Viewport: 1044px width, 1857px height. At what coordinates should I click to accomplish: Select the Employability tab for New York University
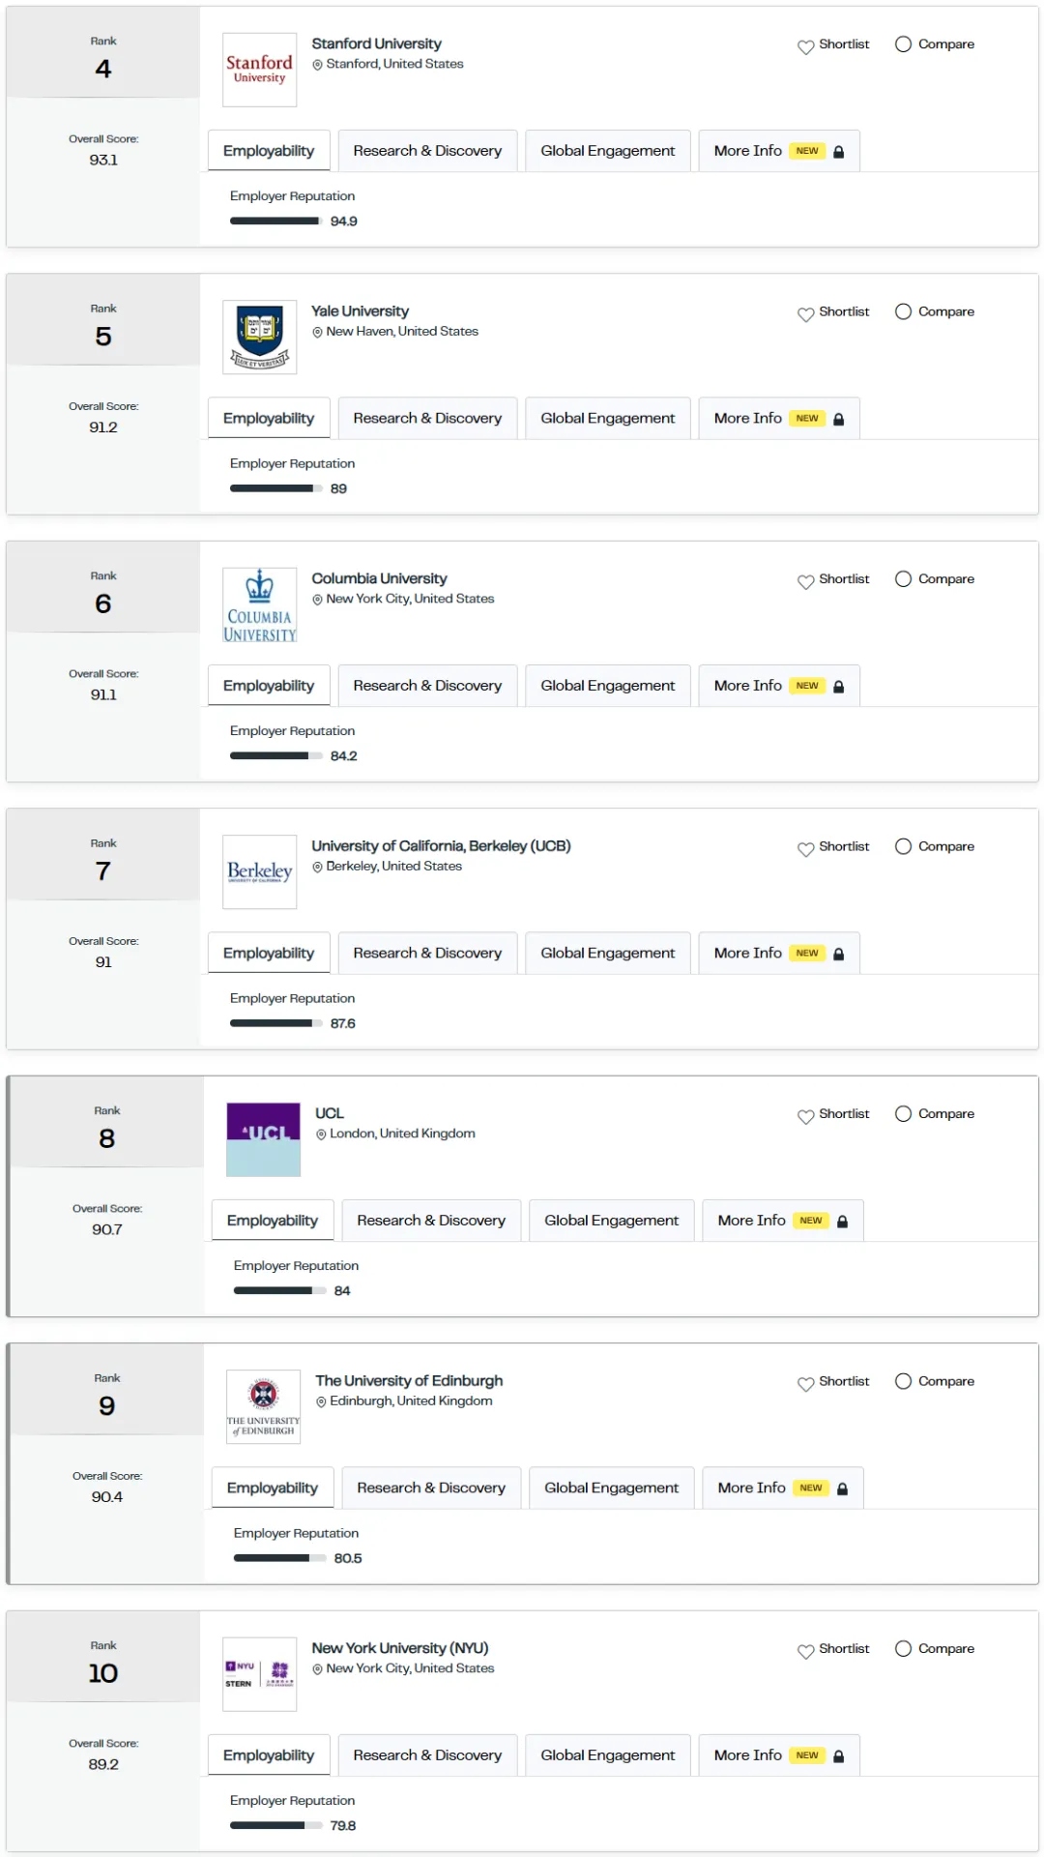click(269, 1755)
